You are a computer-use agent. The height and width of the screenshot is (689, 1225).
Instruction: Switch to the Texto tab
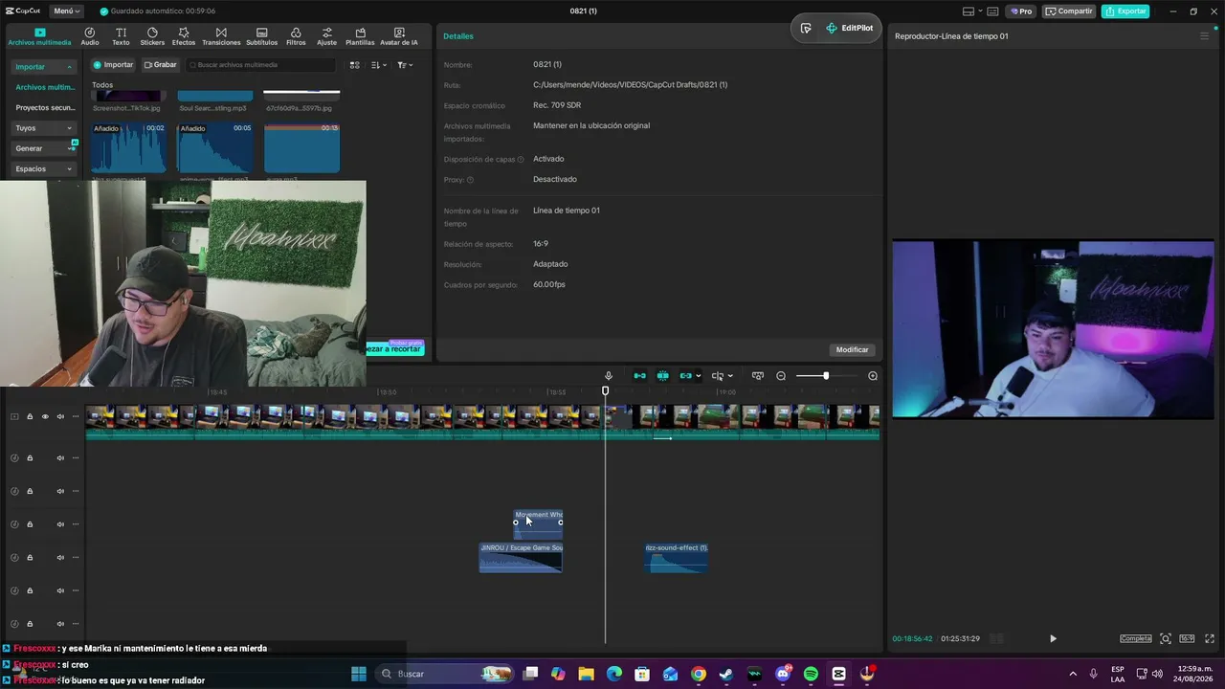pos(121,36)
